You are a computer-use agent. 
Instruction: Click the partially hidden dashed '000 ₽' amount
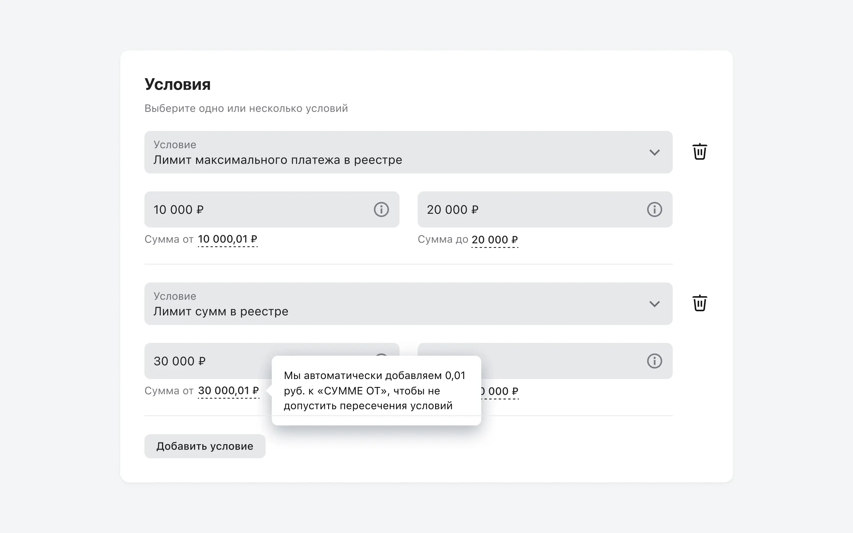(501, 392)
